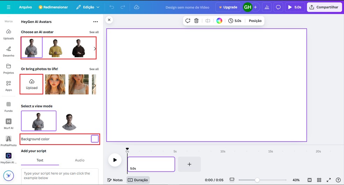Switch to the Audio script tab
This screenshot has width=344, height=185.
[80, 160]
